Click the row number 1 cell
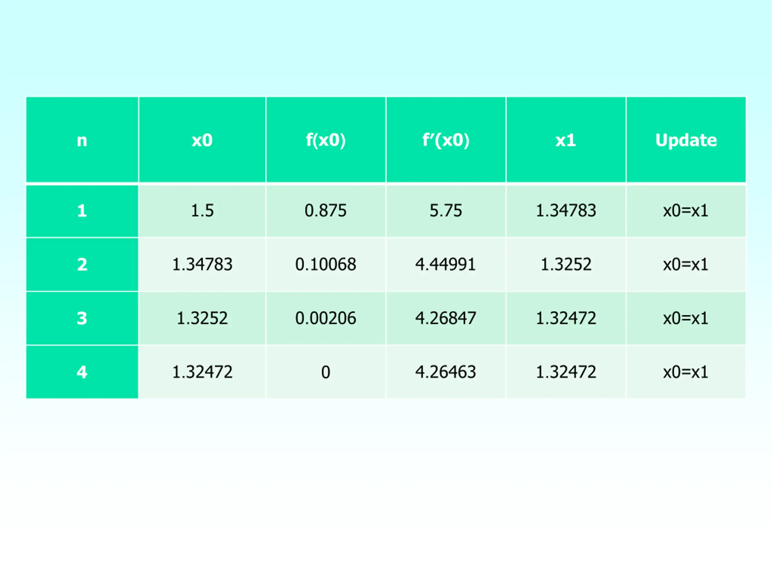The height and width of the screenshot is (579, 772). [82, 211]
